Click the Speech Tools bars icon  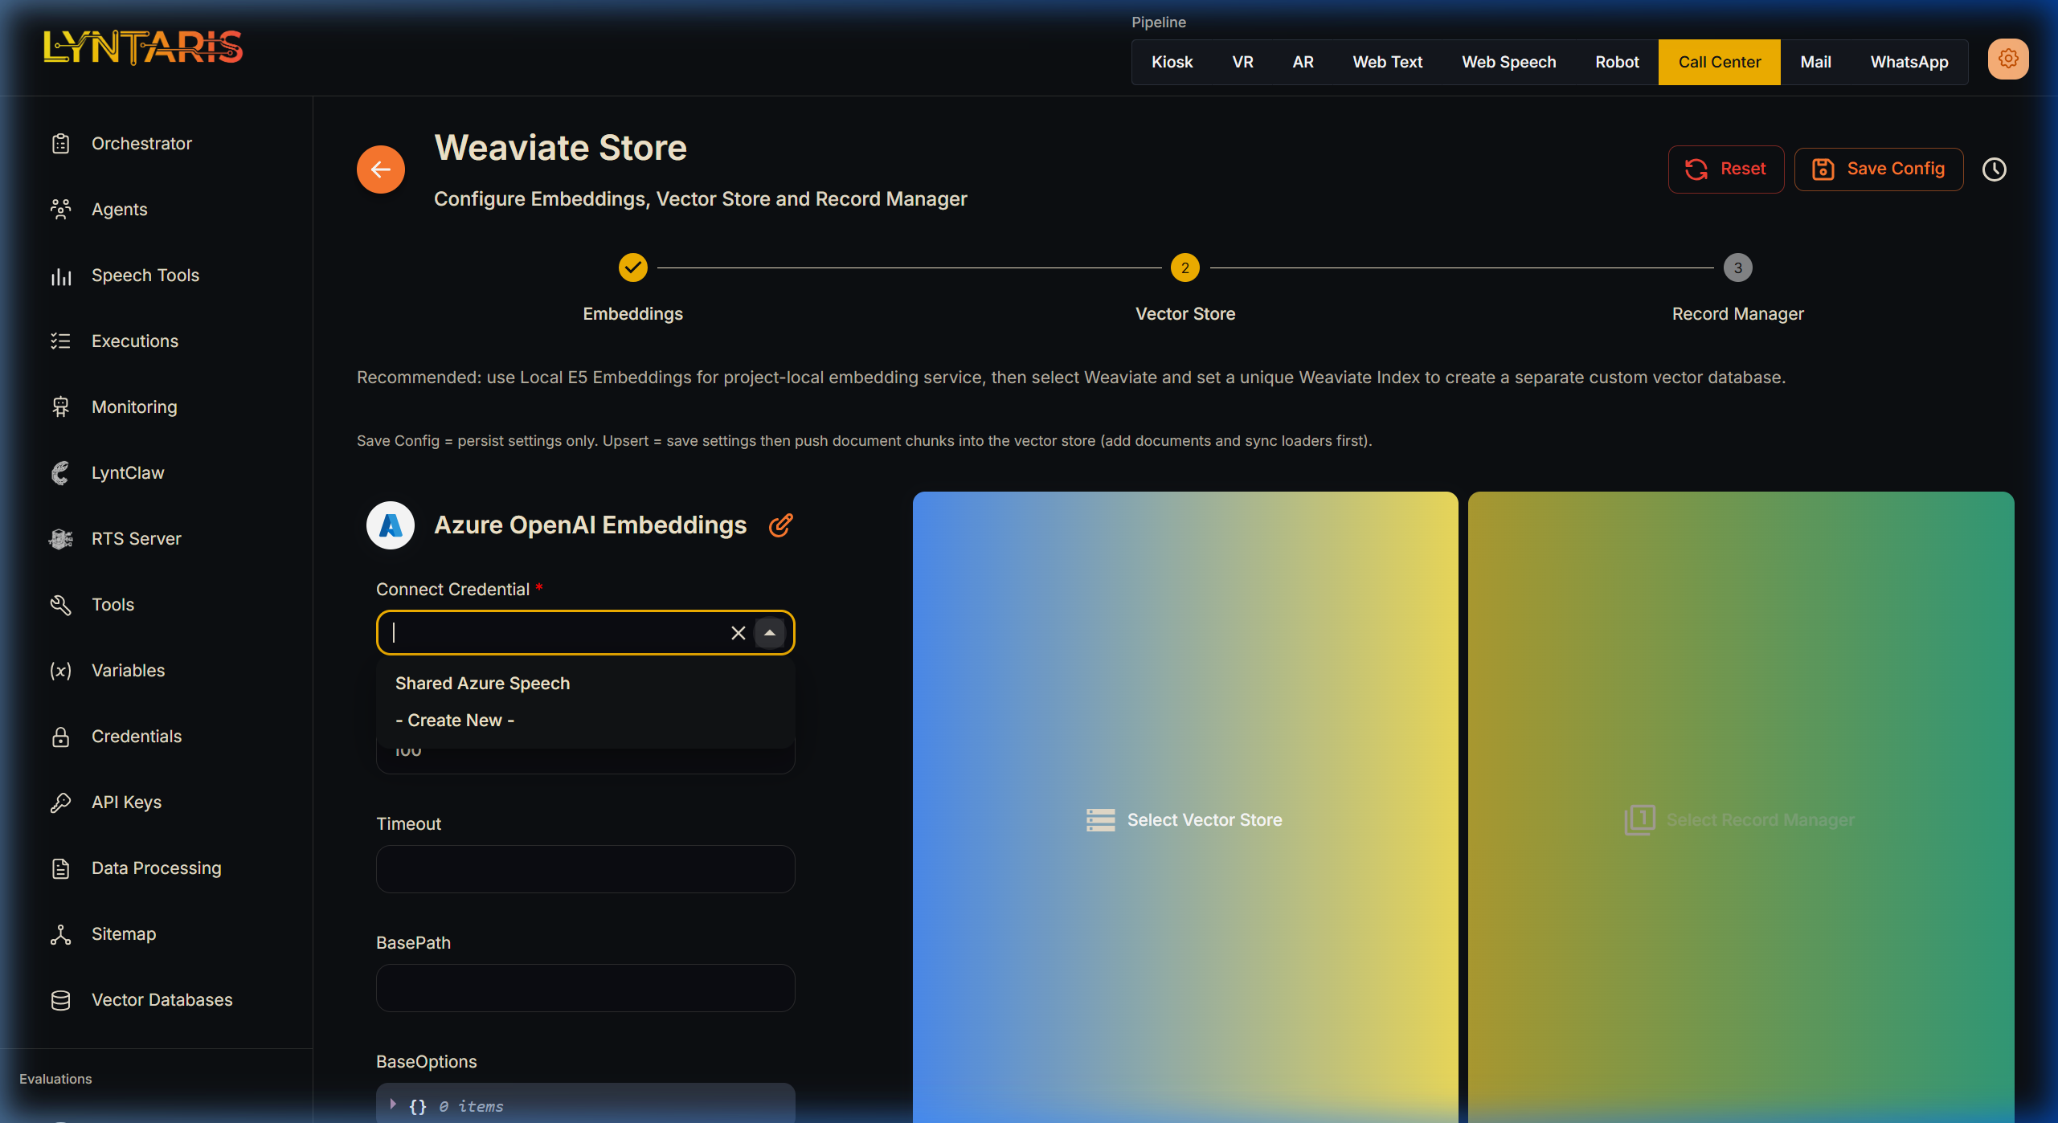(x=61, y=276)
